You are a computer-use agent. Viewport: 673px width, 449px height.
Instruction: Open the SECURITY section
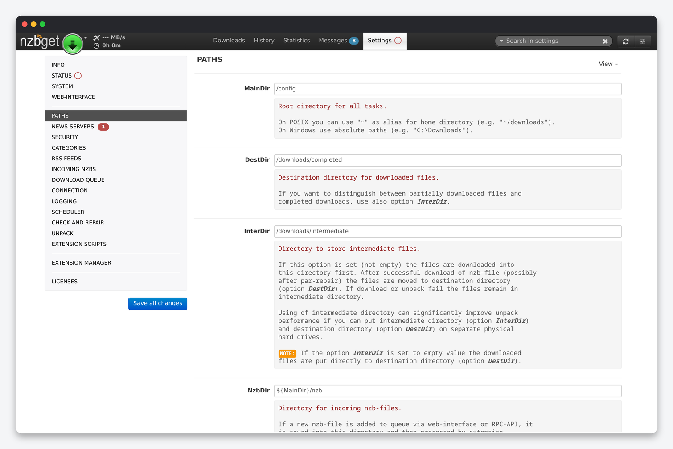(x=116, y=137)
